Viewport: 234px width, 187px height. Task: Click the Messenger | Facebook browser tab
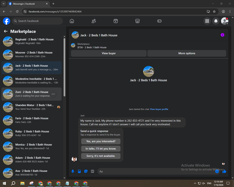[28, 4]
